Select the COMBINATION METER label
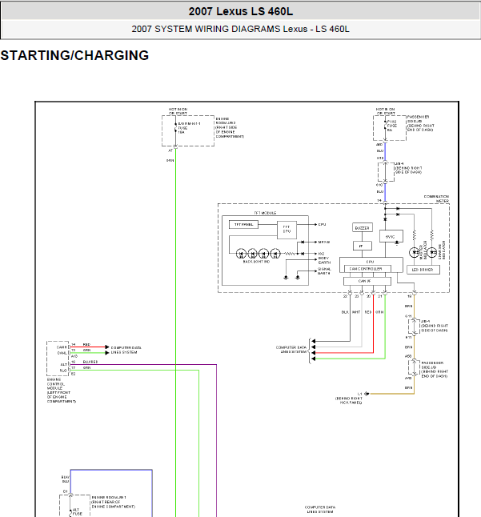The image size is (481, 517). point(436,198)
